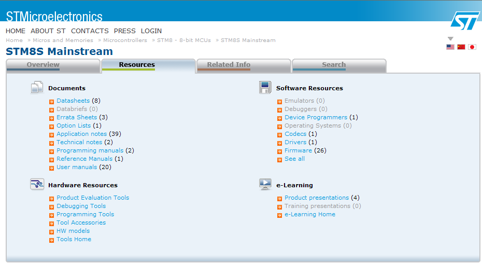Click the orange arrow icon beside Drivers

point(279,143)
